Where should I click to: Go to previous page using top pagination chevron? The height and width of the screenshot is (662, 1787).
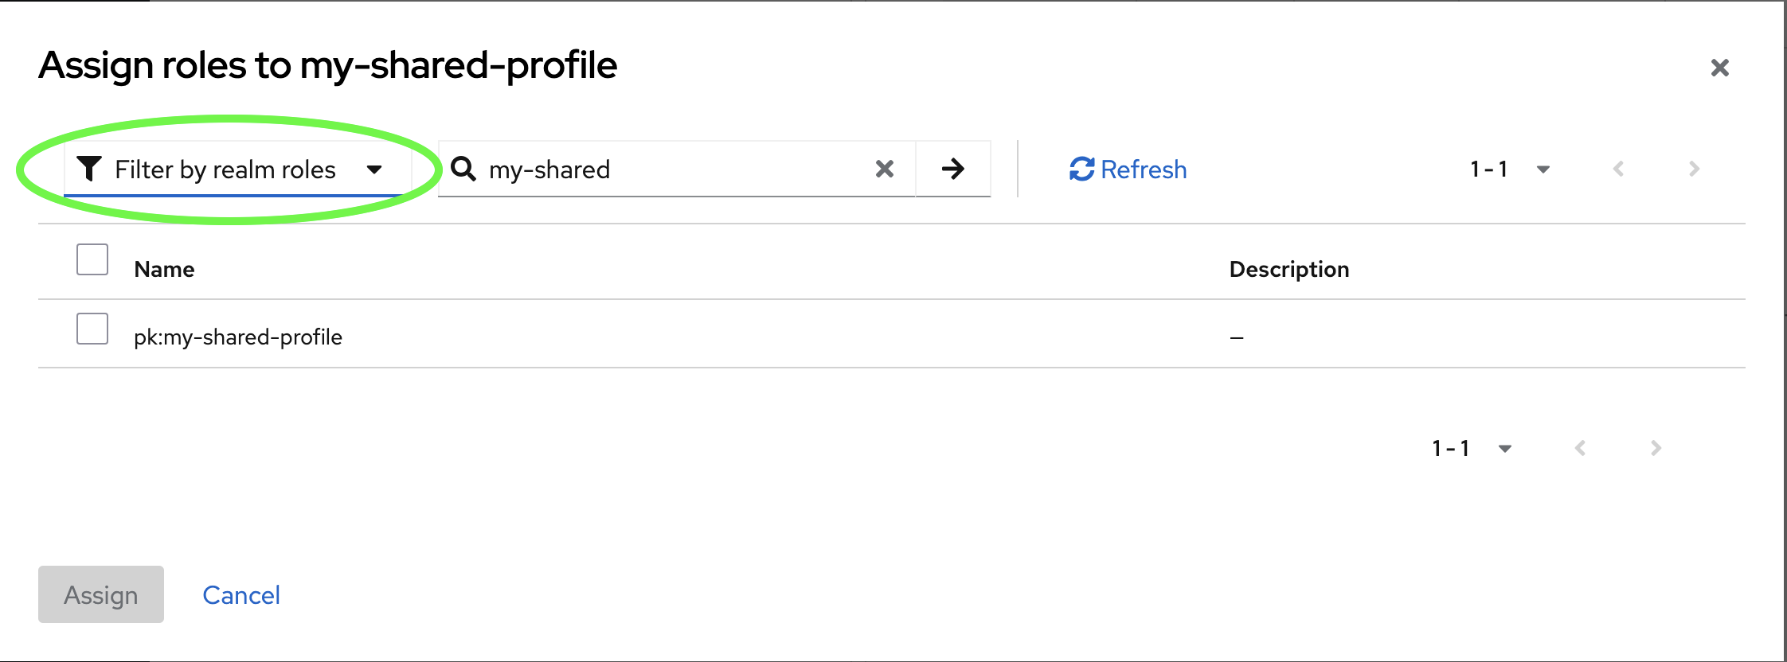[1618, 168]
